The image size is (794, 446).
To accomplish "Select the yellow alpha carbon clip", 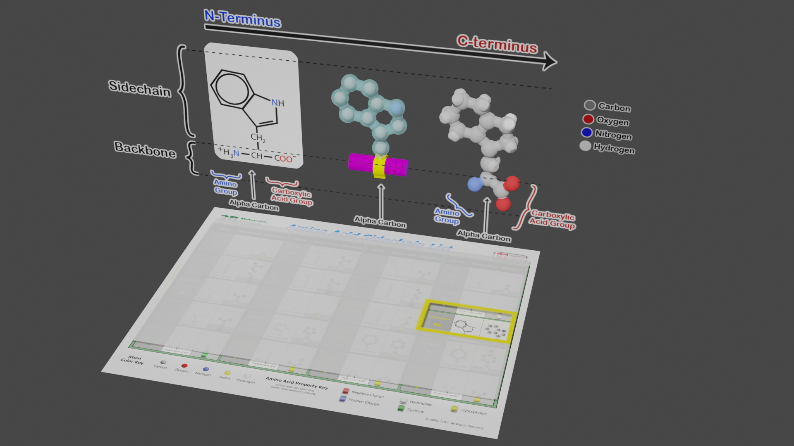I will [x=380, y=167].
